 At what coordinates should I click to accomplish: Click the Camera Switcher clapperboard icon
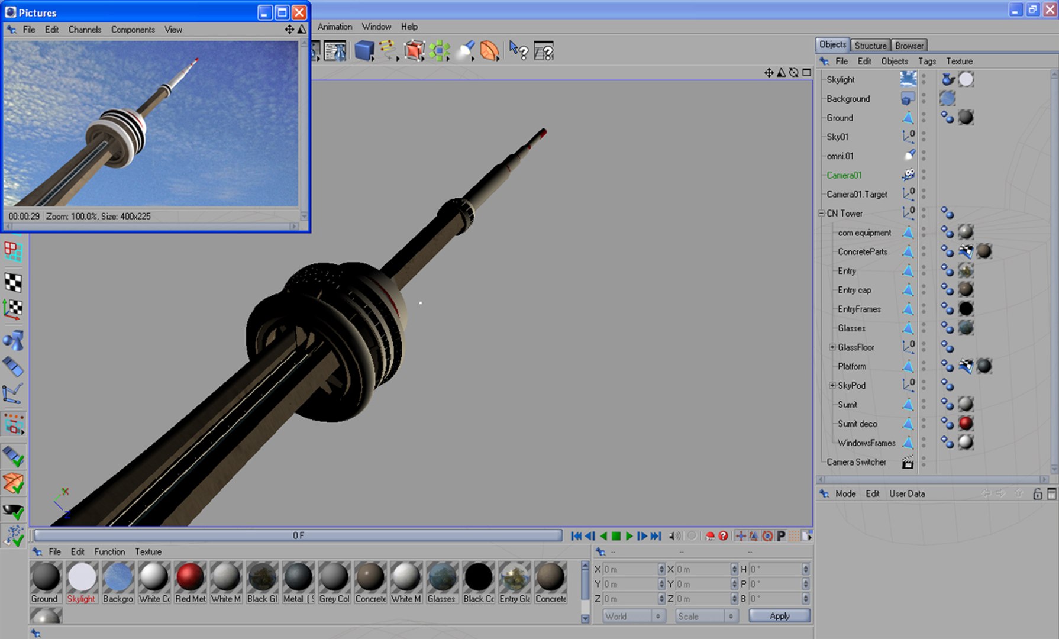[x=908, y=463]
